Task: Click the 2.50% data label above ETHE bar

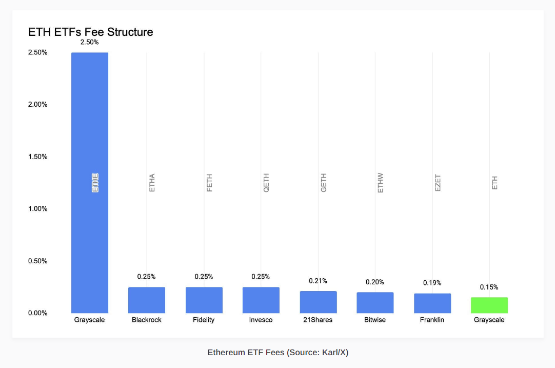Action: click(x=90, y=42)
